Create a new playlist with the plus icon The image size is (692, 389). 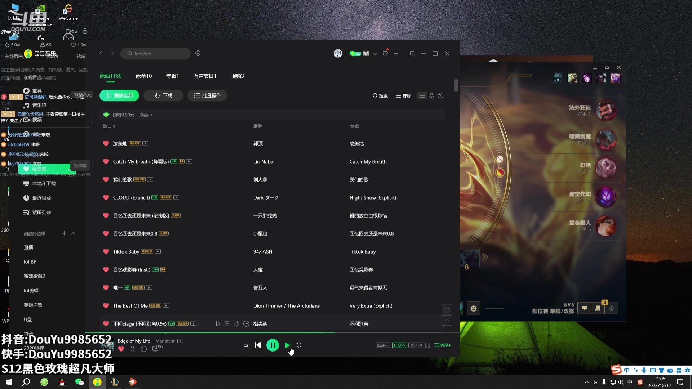tap(64, 233)
